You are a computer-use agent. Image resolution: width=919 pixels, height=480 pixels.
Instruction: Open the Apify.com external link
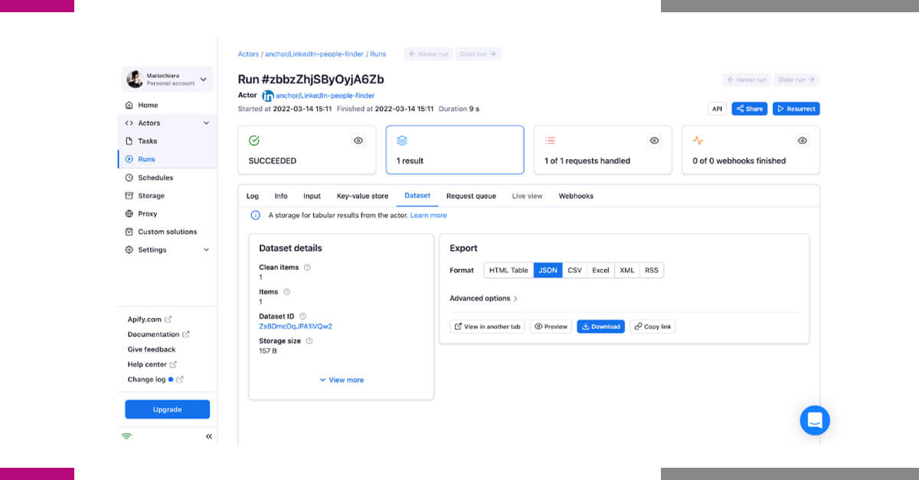tap(149, 319)
